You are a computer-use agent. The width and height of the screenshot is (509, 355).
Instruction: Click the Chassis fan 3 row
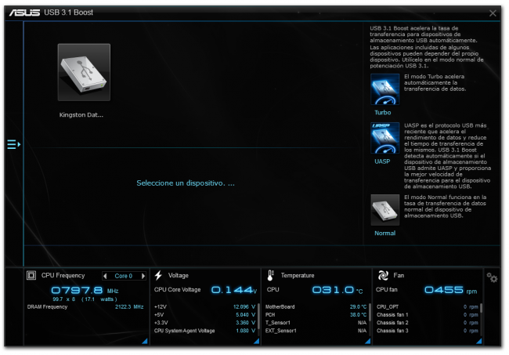pyautogui.click(x=428, y=331)
